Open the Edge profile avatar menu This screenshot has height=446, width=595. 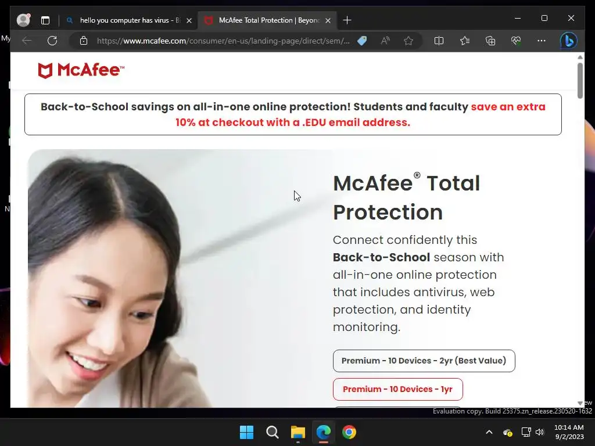coord(23,20)
